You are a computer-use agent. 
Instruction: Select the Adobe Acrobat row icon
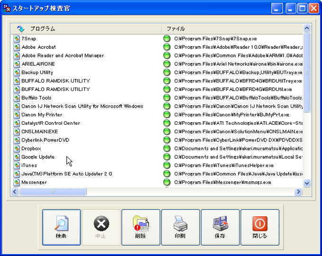pos(17,47)
